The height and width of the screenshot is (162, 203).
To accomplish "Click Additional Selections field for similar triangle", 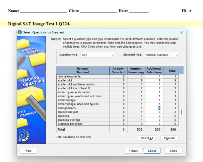I will [154, 100].
